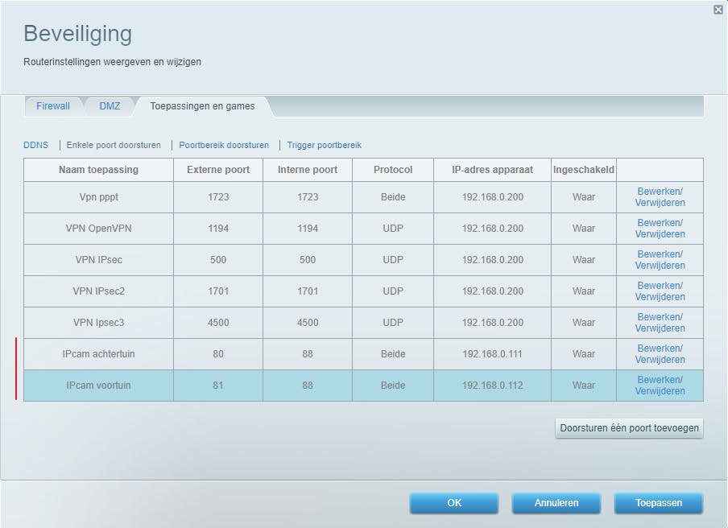
Task: Click protocol Beide in IPcam voortuin row
Action: (x=393, y=386)
